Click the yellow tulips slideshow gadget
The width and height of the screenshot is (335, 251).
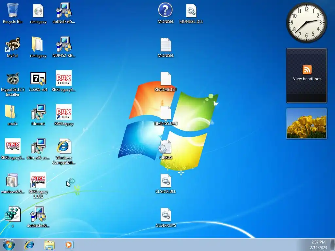(306, 124)
